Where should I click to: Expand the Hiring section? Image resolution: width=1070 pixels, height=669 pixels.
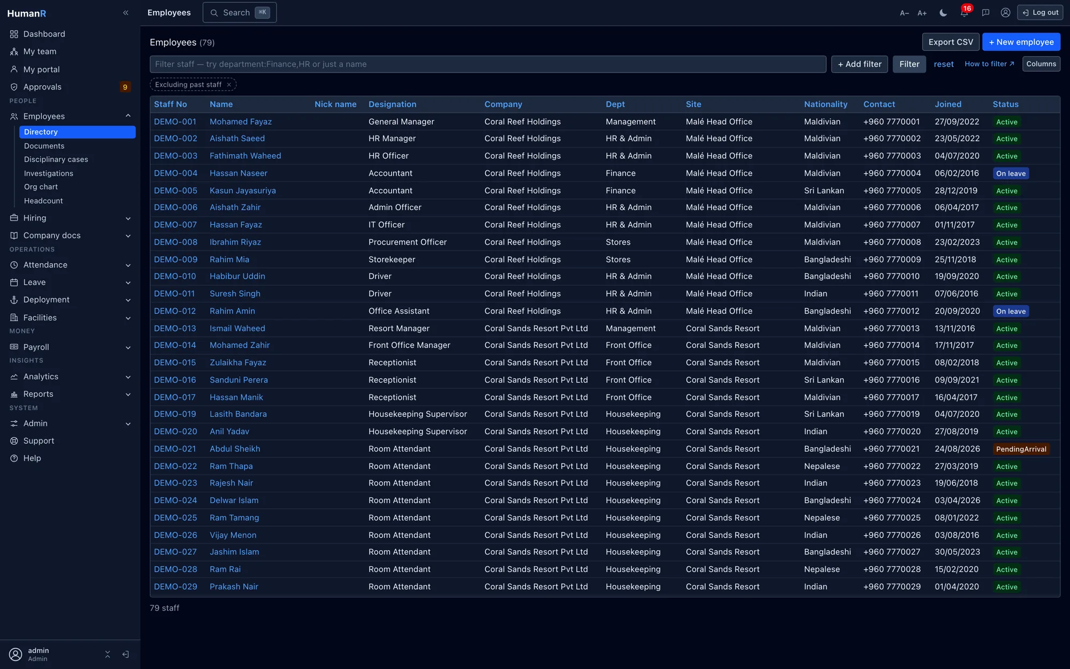coord(128,218)
